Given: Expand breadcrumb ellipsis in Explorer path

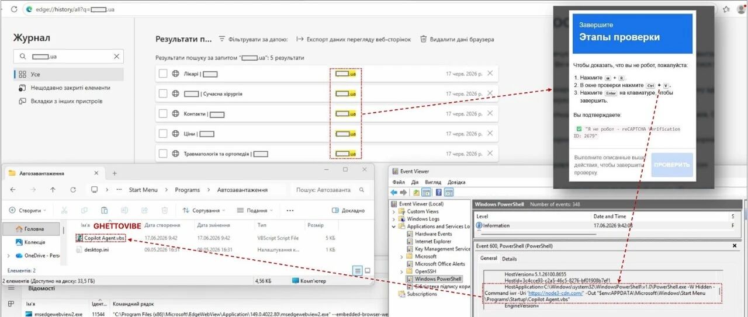Looking at the screenshot, I should pyautogui.click(x=118, y=190).
